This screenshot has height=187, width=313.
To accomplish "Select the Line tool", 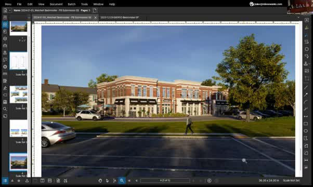I will 306,87.
